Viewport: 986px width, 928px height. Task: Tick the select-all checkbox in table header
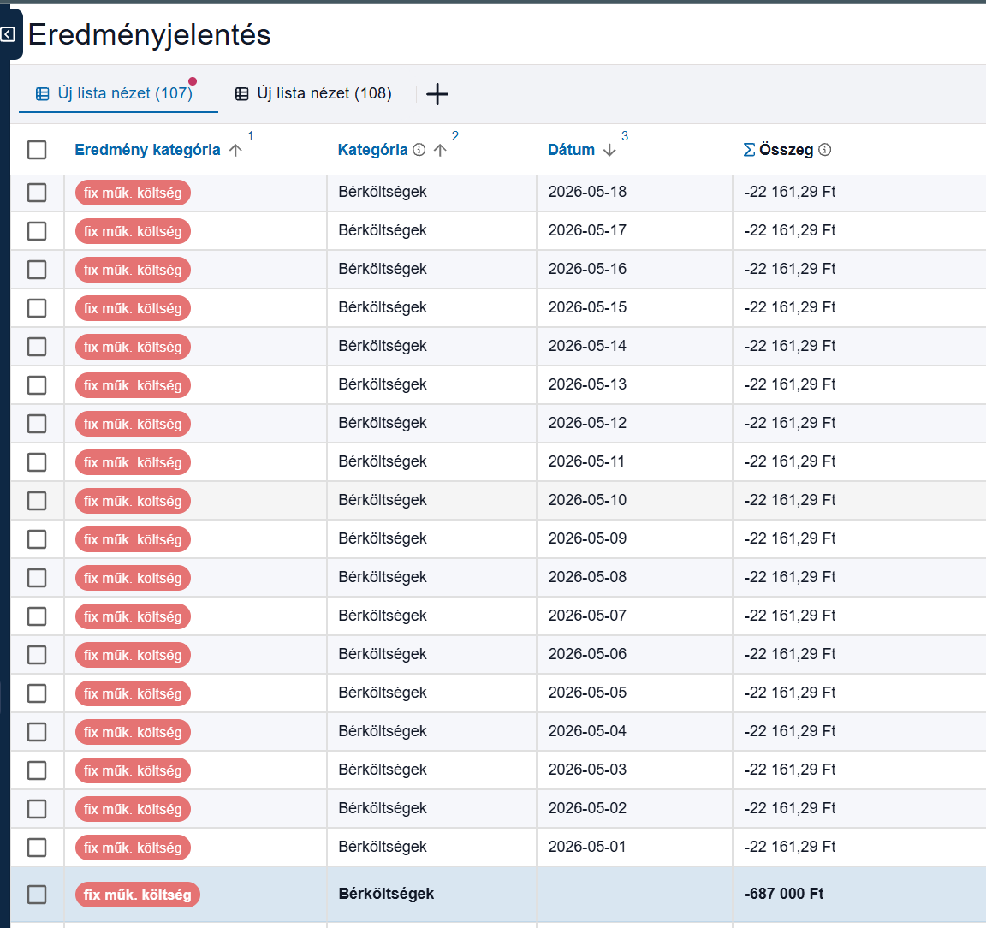[37, 150]
